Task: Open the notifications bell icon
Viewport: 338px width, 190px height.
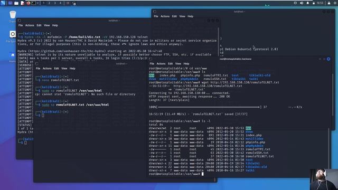Action: click(x=307, y=3)
